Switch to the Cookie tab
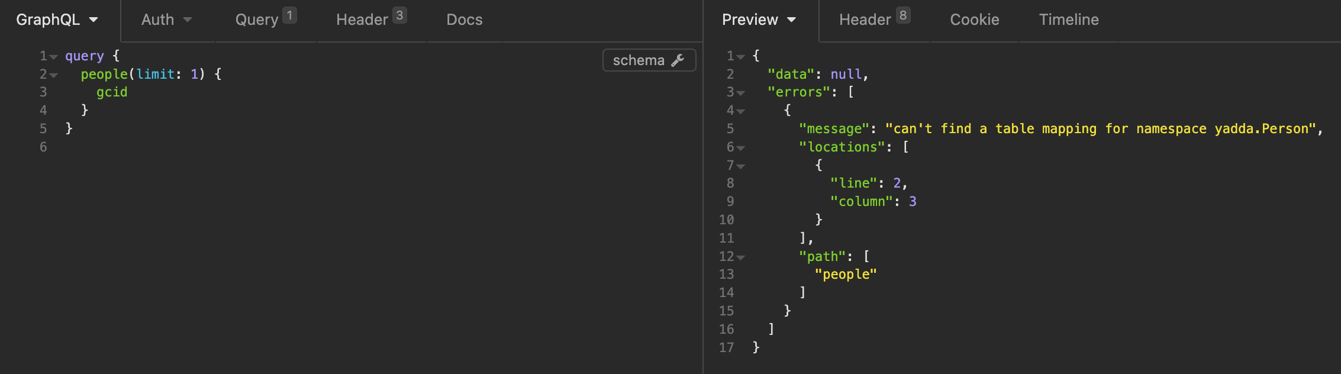Viewport: 1341px width, 374px height. click(x=974, y=20)
